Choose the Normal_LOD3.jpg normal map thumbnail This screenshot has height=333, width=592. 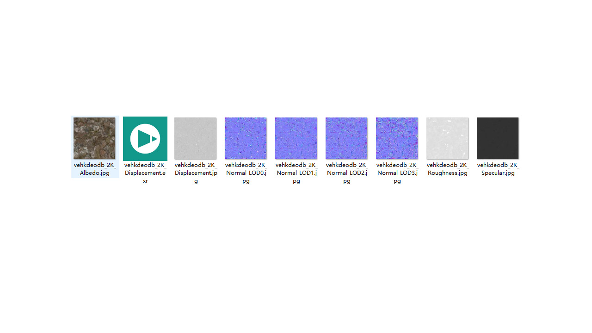(397, 138)
